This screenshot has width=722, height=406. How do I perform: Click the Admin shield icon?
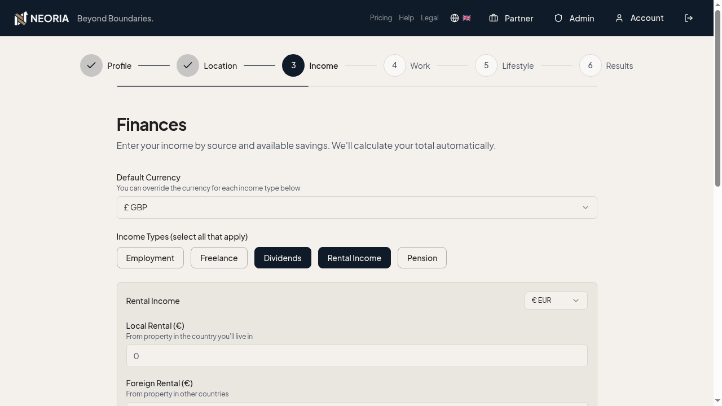[x=558, y=18]
